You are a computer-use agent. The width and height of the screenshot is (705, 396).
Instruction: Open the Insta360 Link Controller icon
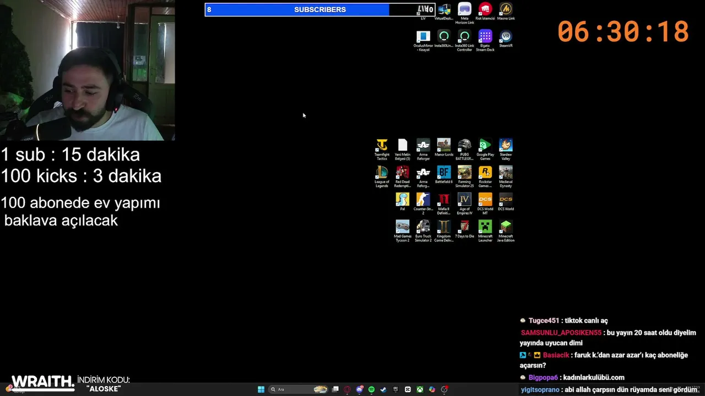(464, 41)
